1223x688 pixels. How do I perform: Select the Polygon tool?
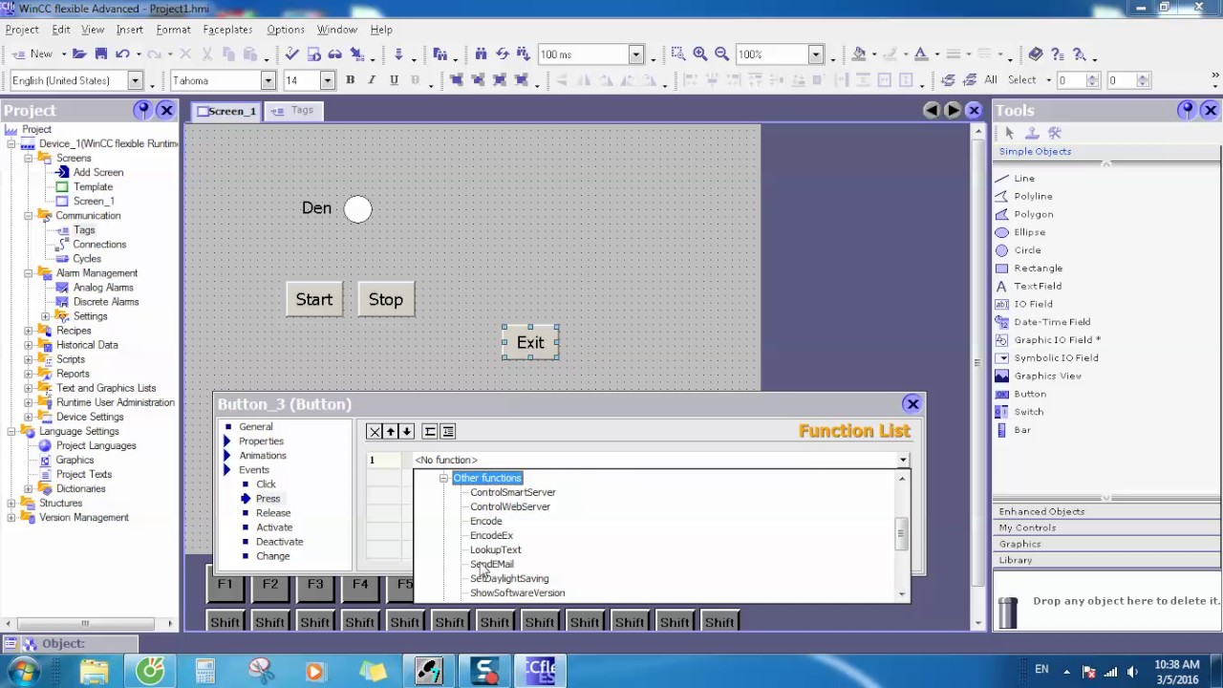pos(1033,214)
